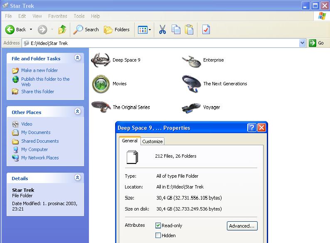
Task: Click the Up folder toolbar icon
Action: (x=62, y=30)
